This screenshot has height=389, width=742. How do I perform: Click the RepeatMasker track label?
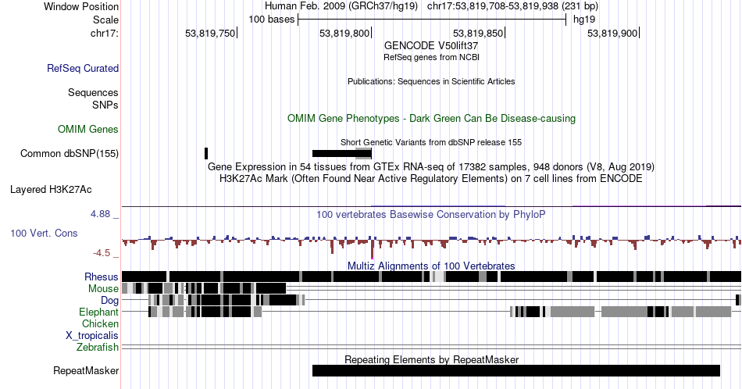pos(86,370)
